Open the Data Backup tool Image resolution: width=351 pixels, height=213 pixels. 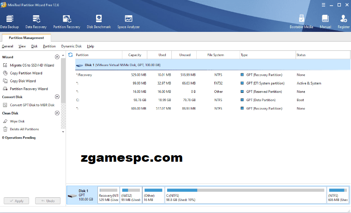point(9,22)
